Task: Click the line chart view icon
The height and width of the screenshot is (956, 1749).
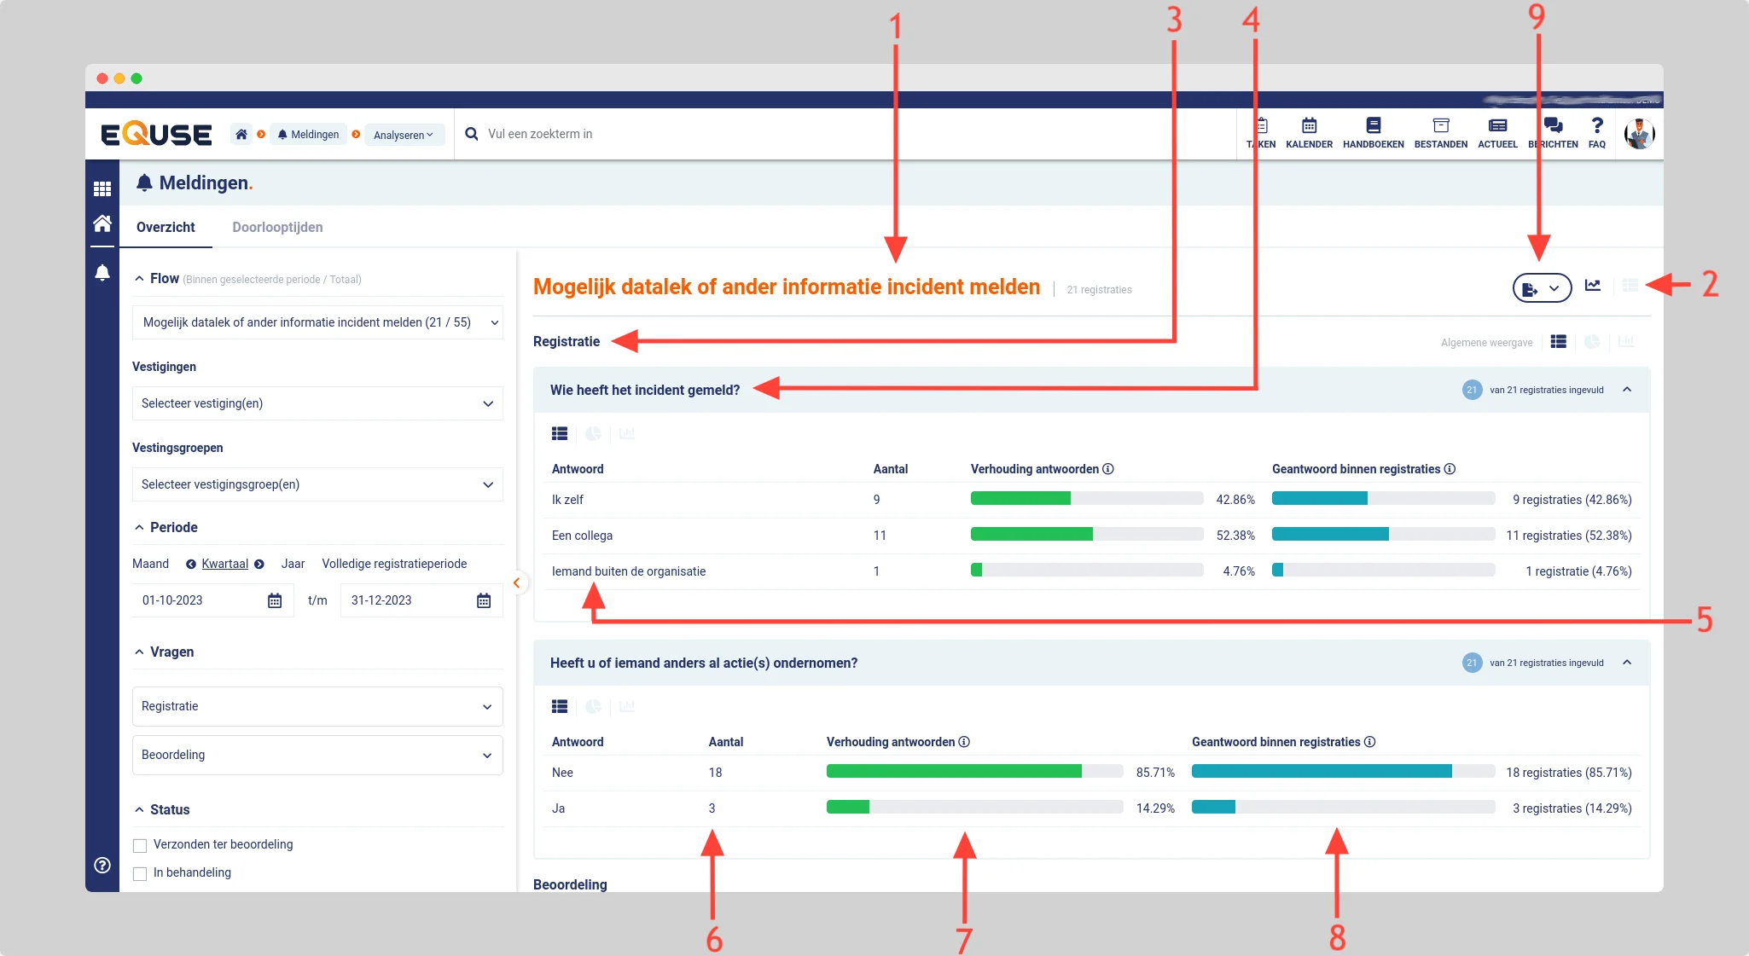Action: pos(1593,286)
